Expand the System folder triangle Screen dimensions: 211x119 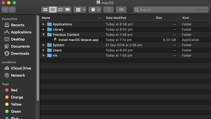[x=43, y=45]
